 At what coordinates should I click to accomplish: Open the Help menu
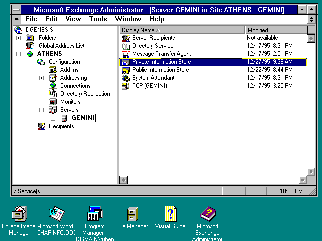(156, 19)
